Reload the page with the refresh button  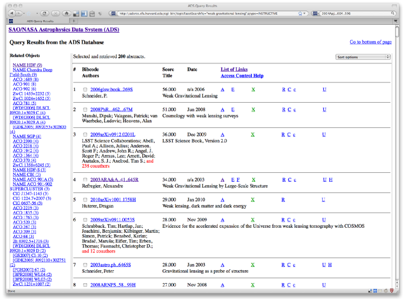coord(44,12)
